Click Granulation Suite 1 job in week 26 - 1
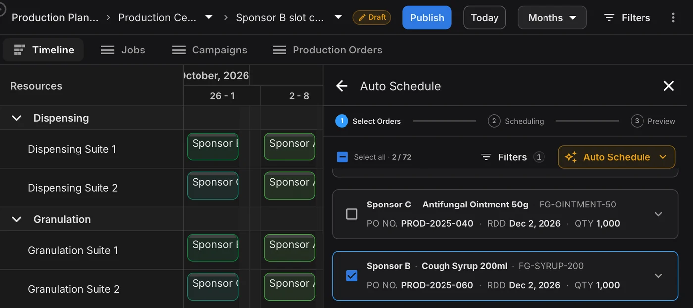 (x=213, y=248)
